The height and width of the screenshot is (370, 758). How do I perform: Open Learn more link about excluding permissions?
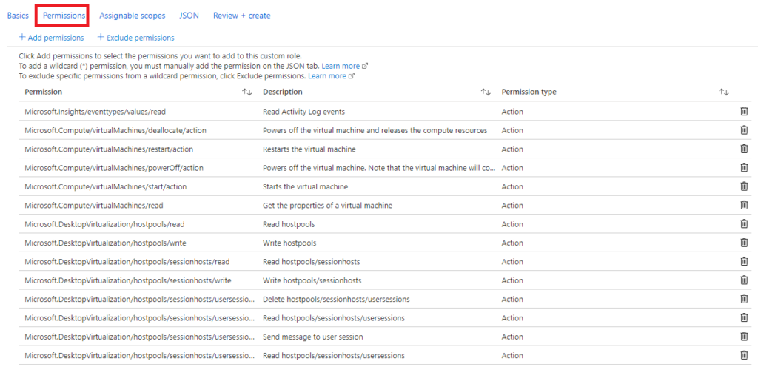tap(332, 75)
